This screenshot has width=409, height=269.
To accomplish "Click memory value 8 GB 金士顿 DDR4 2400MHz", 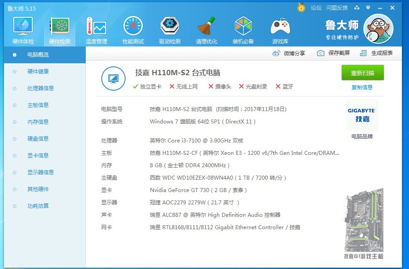I will (x=190, y=165).
